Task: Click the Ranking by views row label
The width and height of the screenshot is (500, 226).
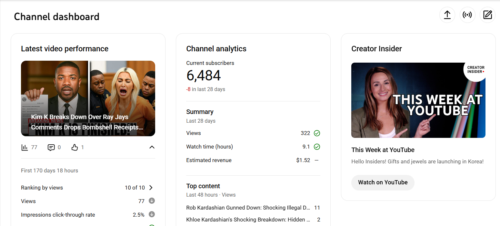Action: (42, 188)
